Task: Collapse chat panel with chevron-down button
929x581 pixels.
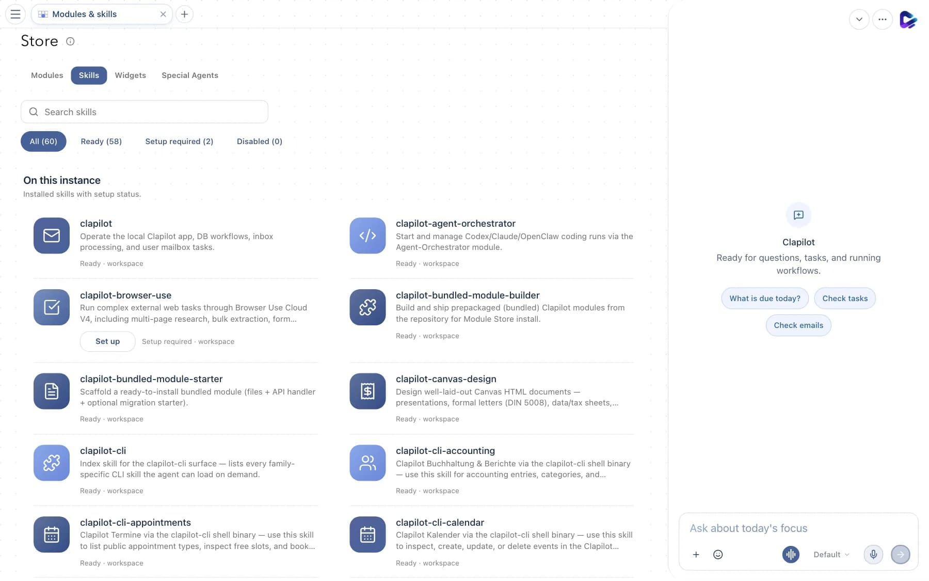Action: click(x=859, y=20)
